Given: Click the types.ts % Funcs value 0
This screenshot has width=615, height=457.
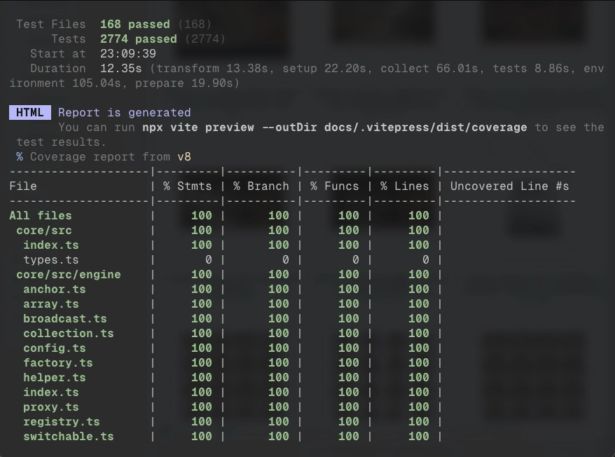Looking at the screenshot, I should (356, 260).
